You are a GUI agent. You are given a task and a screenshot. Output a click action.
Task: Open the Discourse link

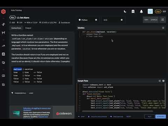(x=117, y=117)
